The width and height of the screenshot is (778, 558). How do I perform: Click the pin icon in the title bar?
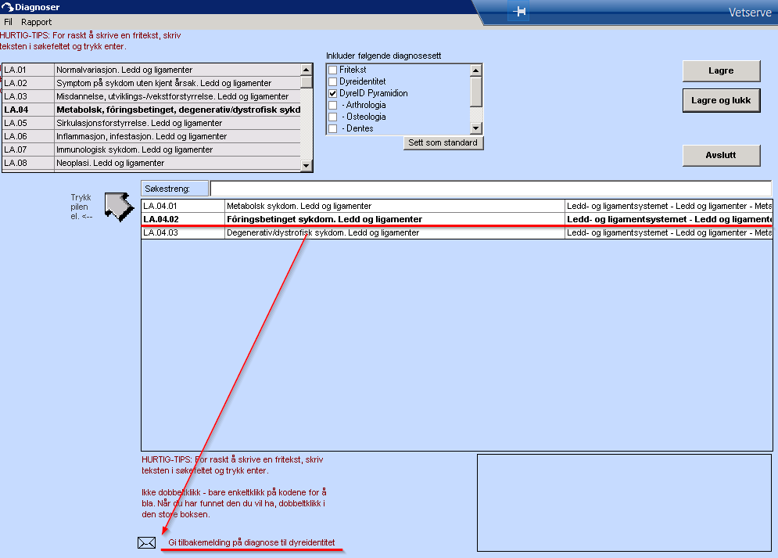[520, 12]
